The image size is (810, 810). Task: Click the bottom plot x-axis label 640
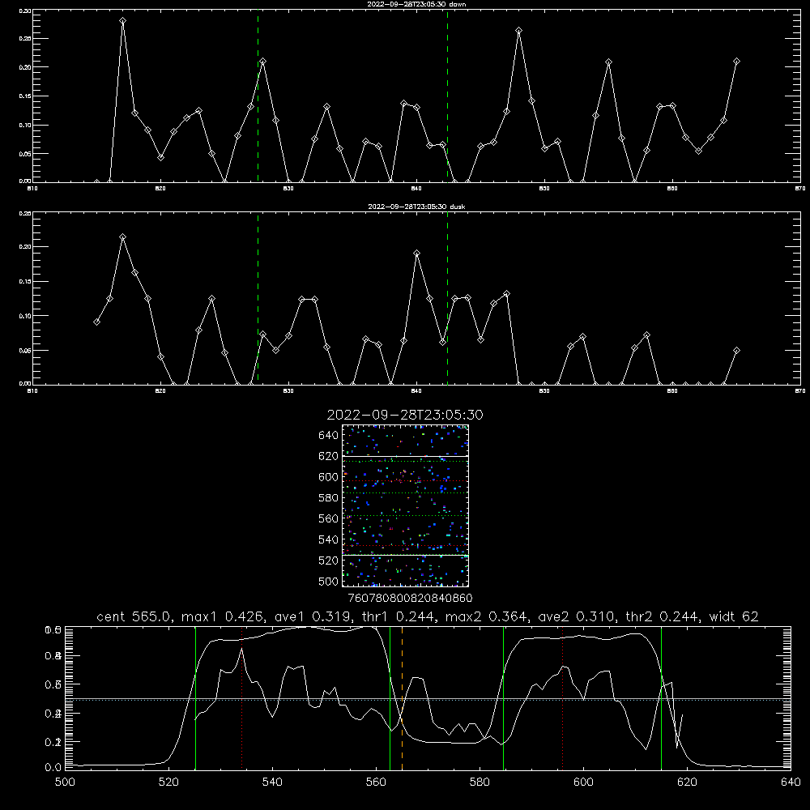pos(791,782)
